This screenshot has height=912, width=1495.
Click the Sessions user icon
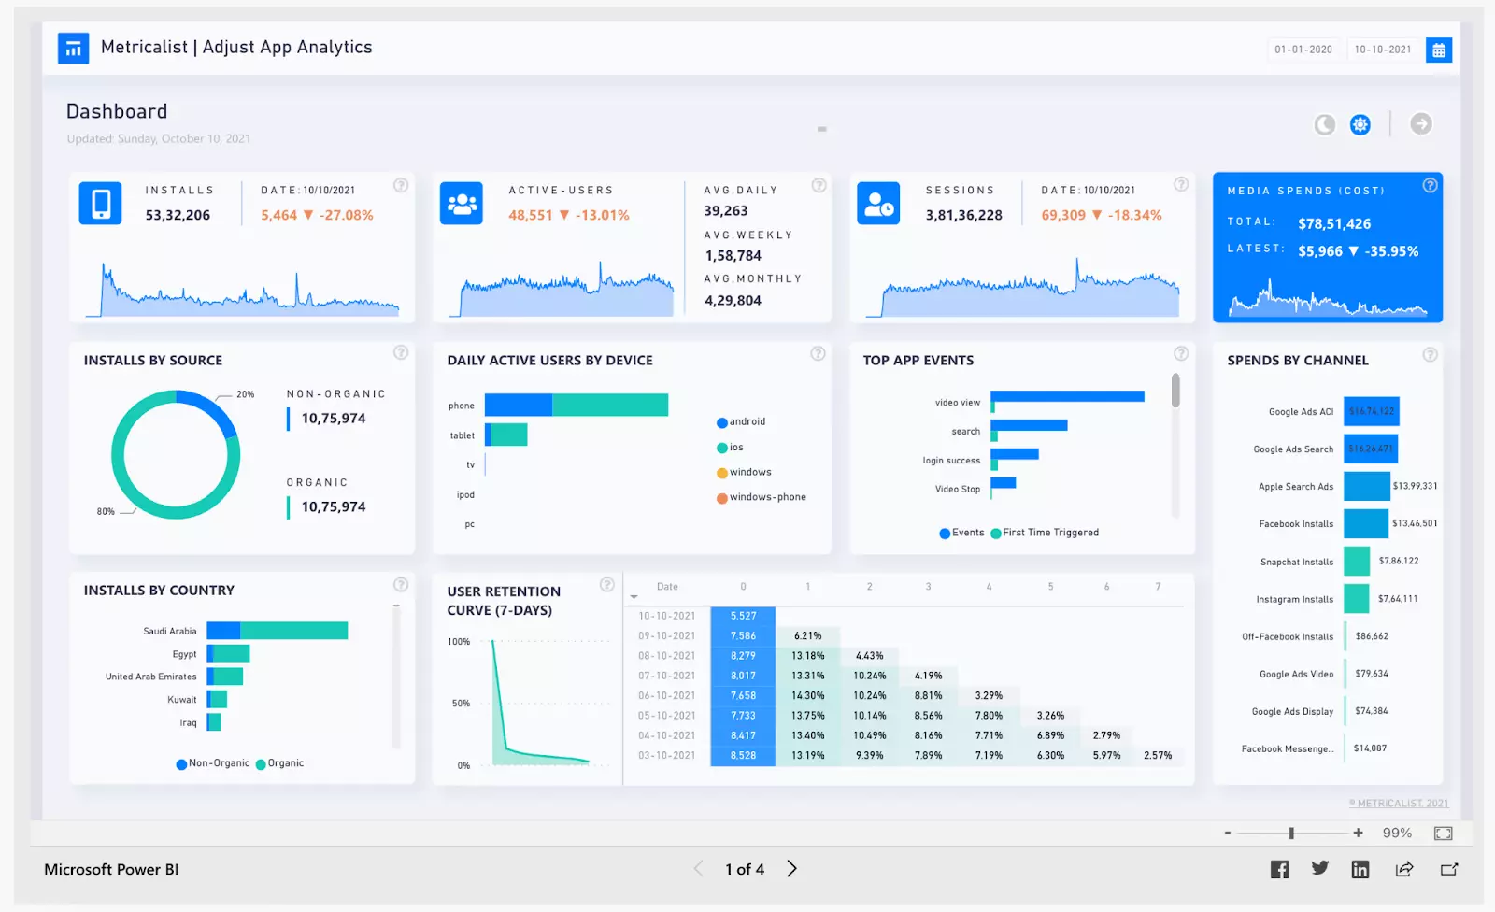(878, 203)
